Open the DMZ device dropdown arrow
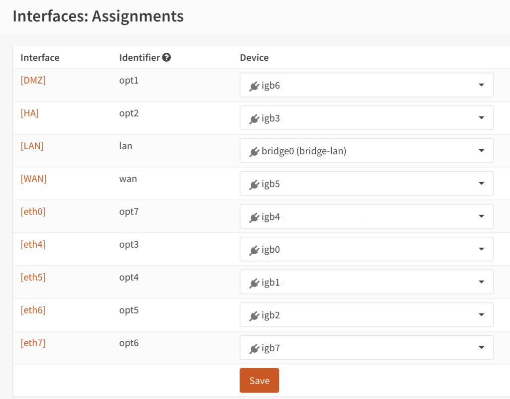The height and width of the screenshot is (399, 510). click(x=482, y=85)
